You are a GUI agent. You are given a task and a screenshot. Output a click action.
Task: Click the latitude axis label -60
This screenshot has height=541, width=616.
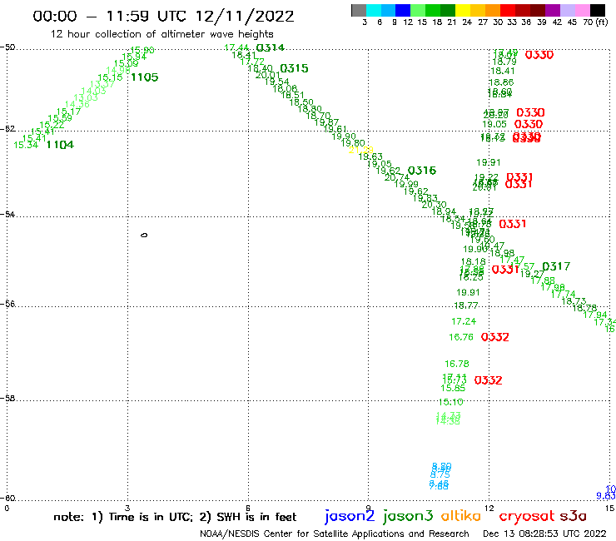[x=7, y=499]
